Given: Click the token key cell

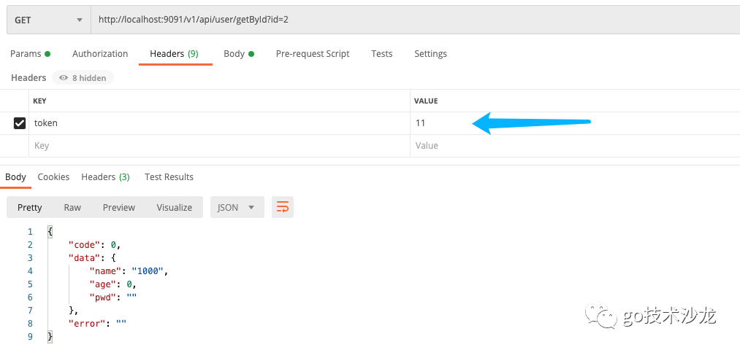Looking at the screenshot, I should (x=219, y=123).
